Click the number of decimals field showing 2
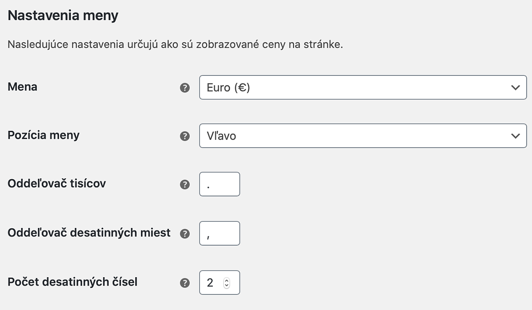This screenshot has width=532, height=310. click(220, 283)
